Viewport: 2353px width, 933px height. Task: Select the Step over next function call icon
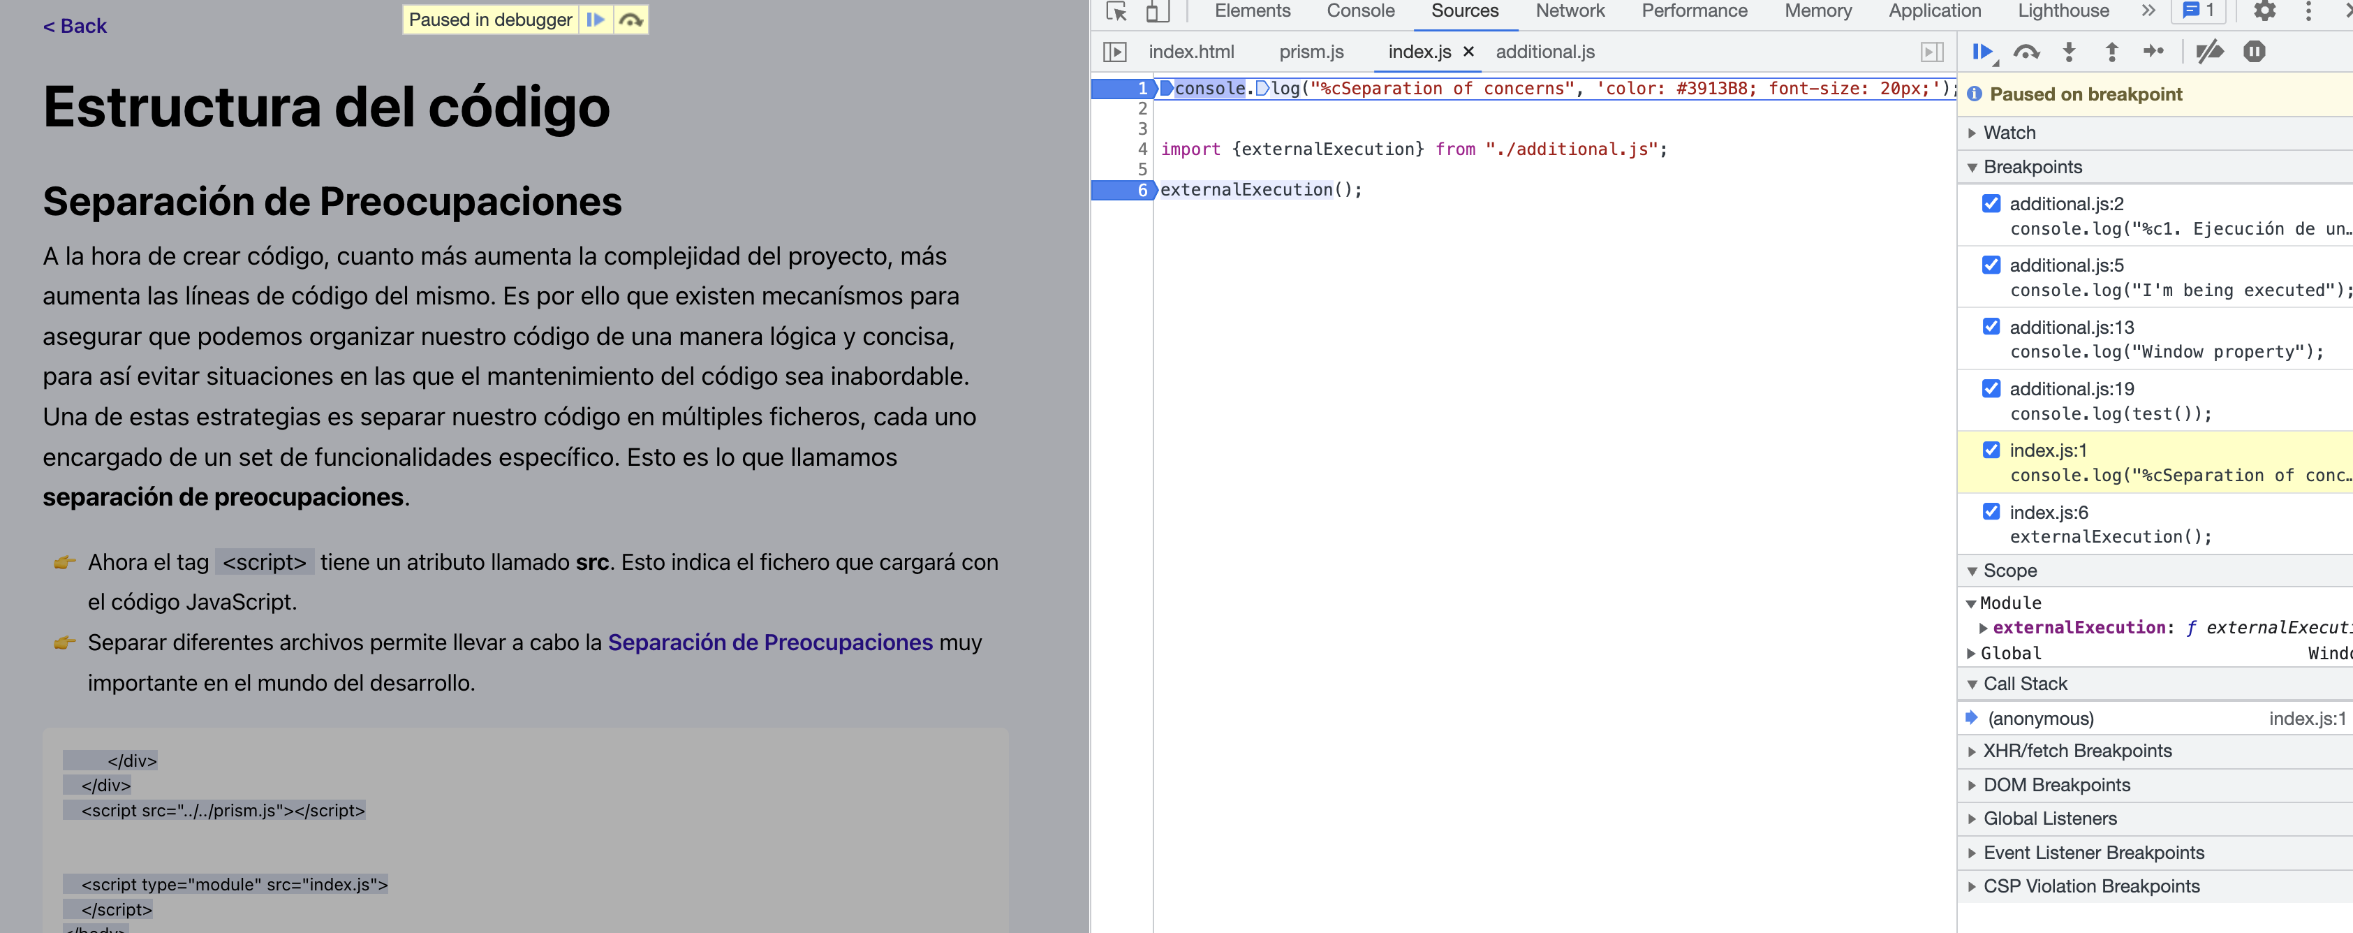pos(2028,52)
